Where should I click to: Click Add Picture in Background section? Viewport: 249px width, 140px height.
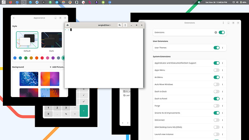pos(57,67)
